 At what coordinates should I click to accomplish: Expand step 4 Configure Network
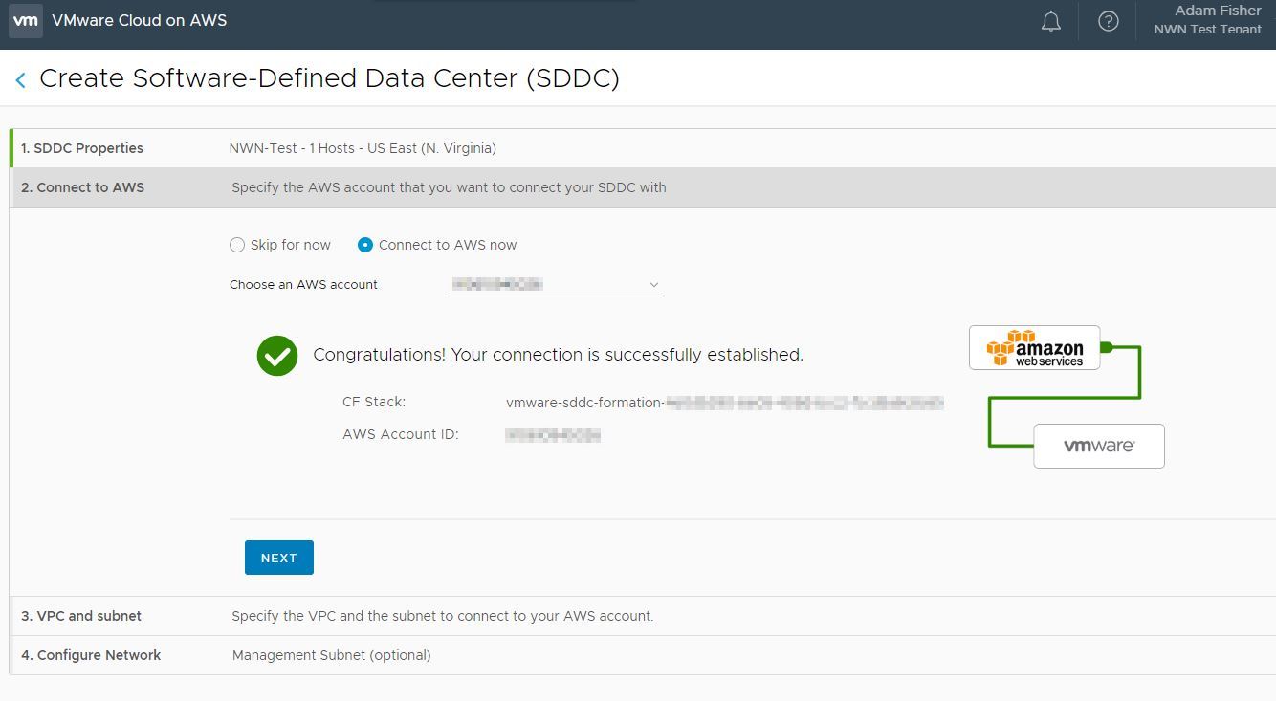click(x=643, y=655)
